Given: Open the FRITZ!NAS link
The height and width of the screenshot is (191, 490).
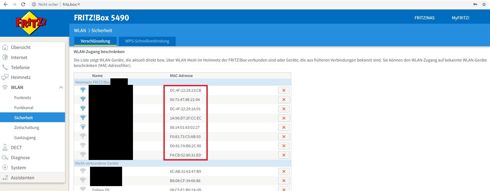Looking at the screenshot, I should point(424,18).
